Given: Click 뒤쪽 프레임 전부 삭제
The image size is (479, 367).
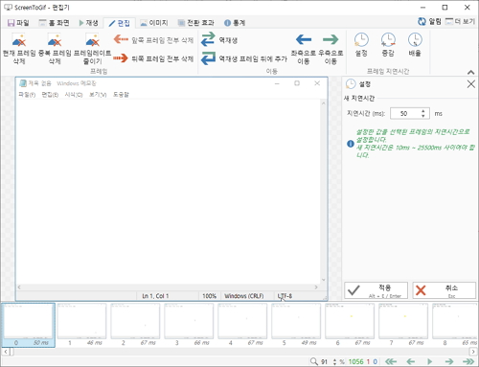Looking at the screenshot, I should [x=153, y=58].
